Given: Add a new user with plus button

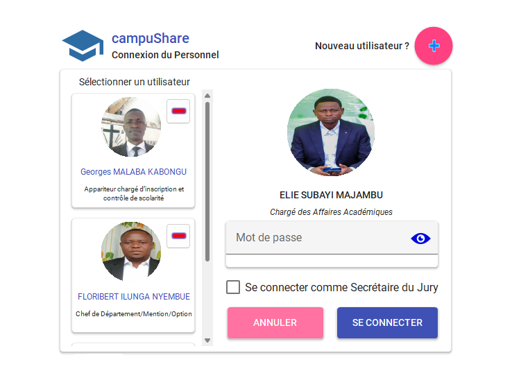Looking at the screenshot, I should tap(434, 46).
